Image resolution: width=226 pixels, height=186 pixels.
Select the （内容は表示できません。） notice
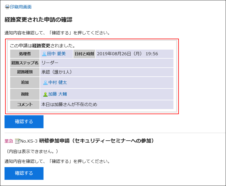[x=32, y=151]
